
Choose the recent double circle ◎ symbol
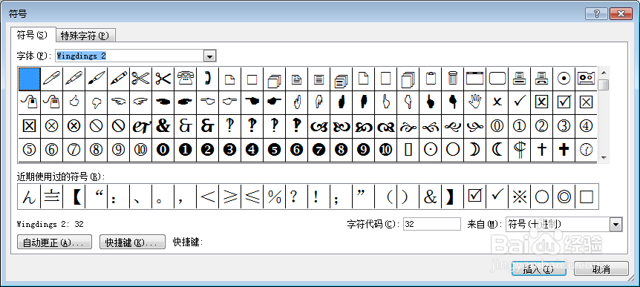pyautogui.click(x=564, y=197)
